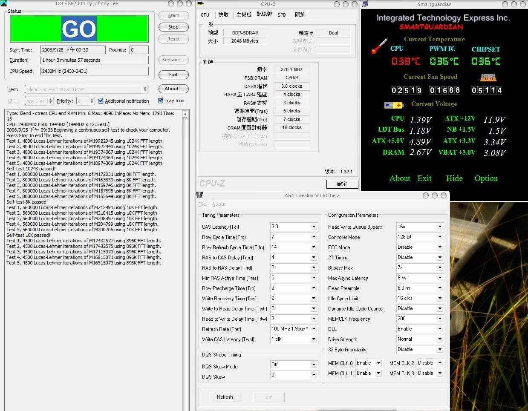528x411 pixels.
Task: Expand the Row Refresh Cycle Time dropdown
Action: coord(314,247)
